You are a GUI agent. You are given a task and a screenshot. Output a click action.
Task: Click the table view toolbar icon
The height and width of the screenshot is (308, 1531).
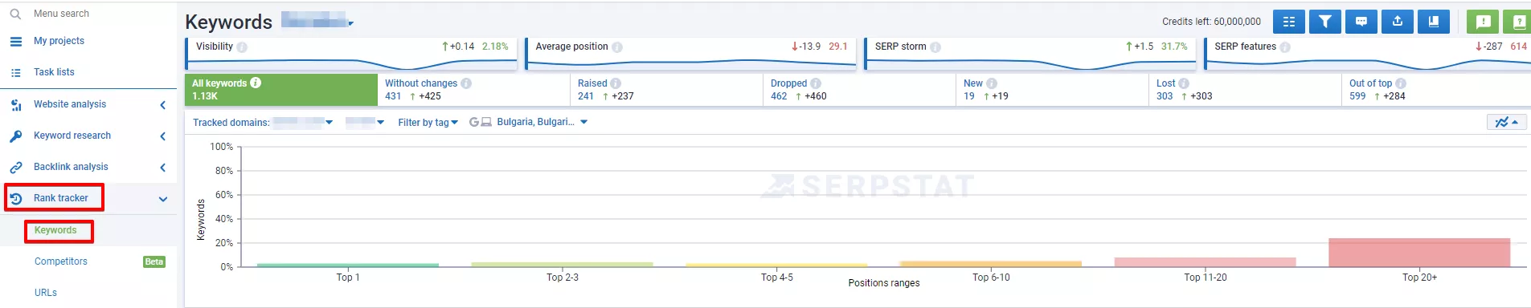[x=1289, y=22]
